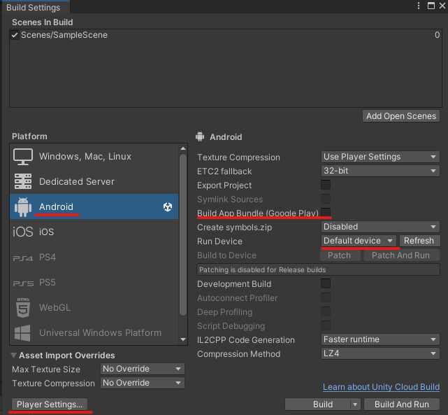Open Android Texture Compression Use Player Settings dropdown
448x415 pixels.
click(x=380, y=157)
